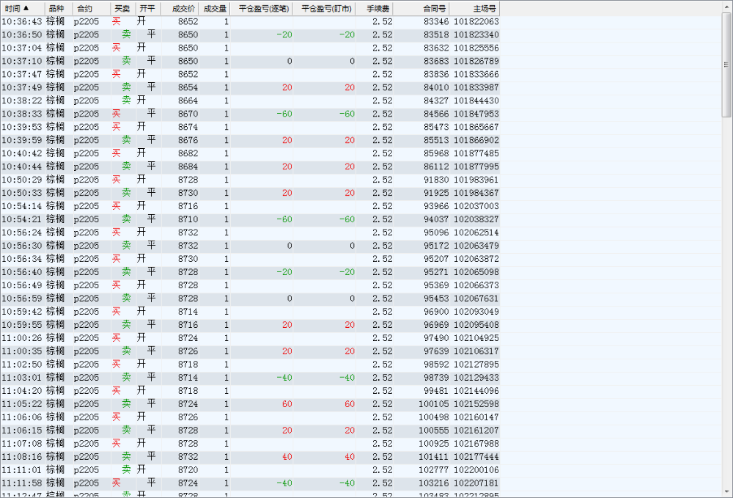Sort by 平仓盈亏(逐笔) column header
This screenshot has width=733, height=498.
(x=263, y=9)
